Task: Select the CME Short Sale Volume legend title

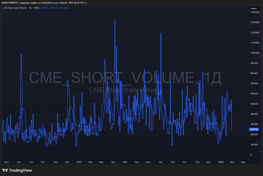Action: click(15, 8)
